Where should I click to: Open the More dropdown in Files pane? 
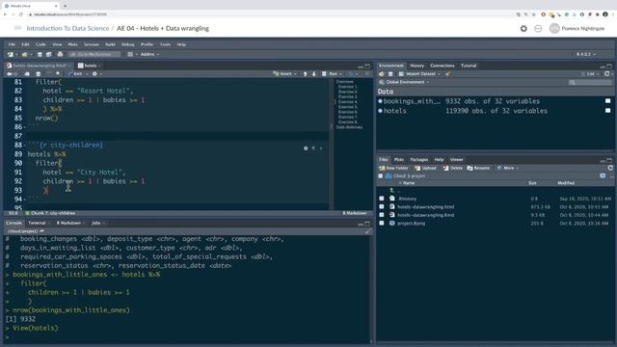pos(508,168)
